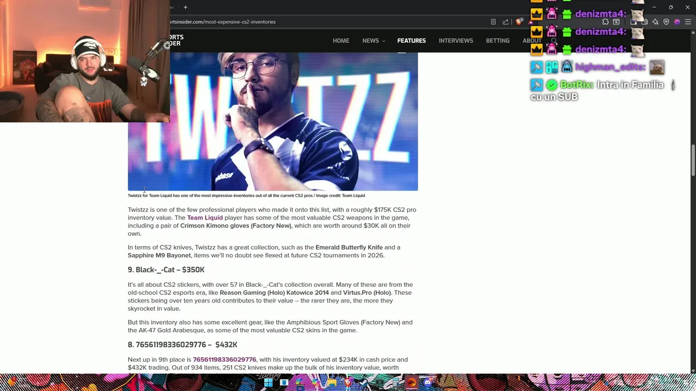Open Task View on the taskbar
The image size is (696, 391).
click(x=284, y=383)
